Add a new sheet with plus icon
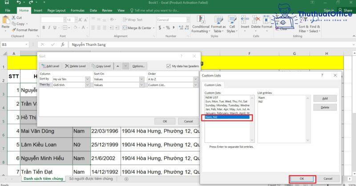This screenshot has width=356, height=186. [126, 179]
